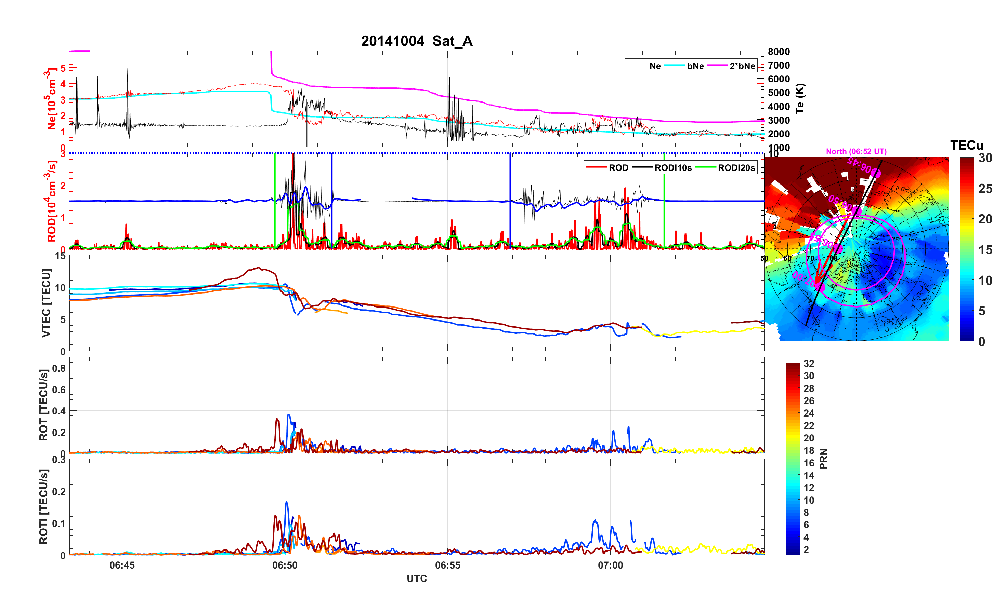Click the green RODI20s legend line sample
The width and height of the screenshot is (993, 600).
pos(705,167)
